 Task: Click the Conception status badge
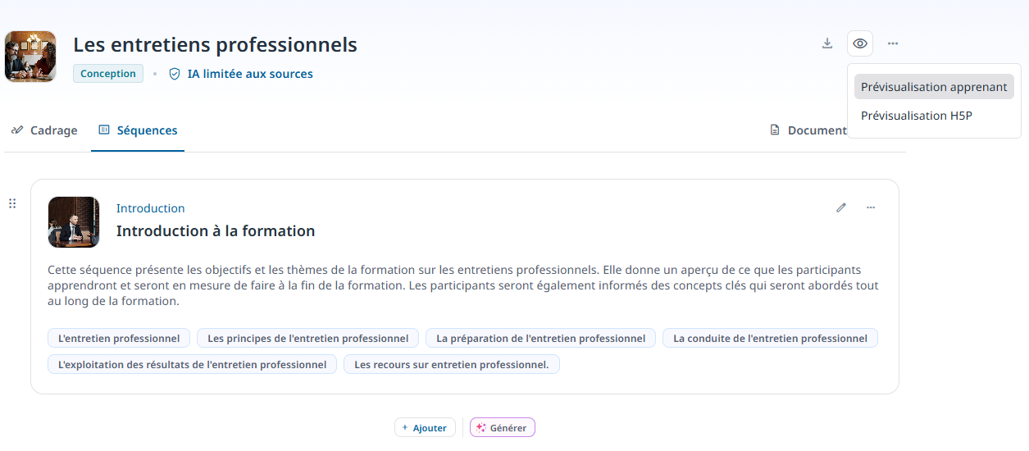(x=108, y=74)
